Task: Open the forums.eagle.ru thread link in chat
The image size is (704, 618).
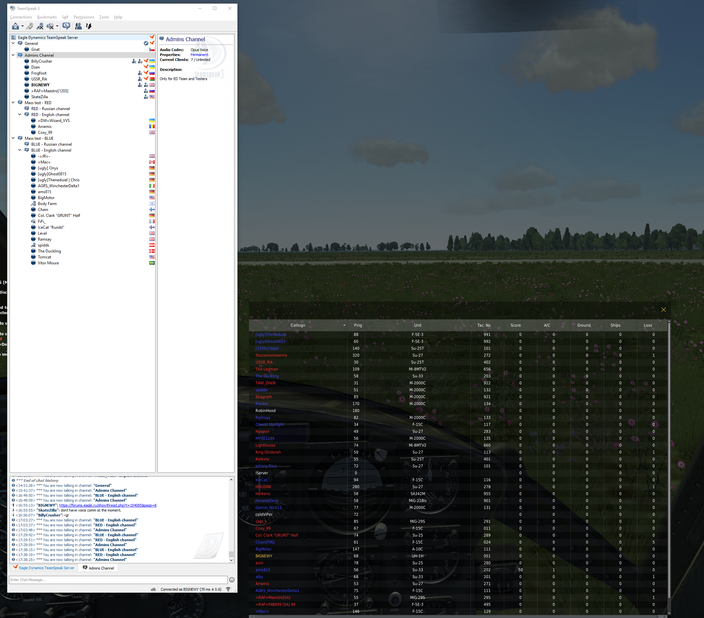Action: pos(108,505)
